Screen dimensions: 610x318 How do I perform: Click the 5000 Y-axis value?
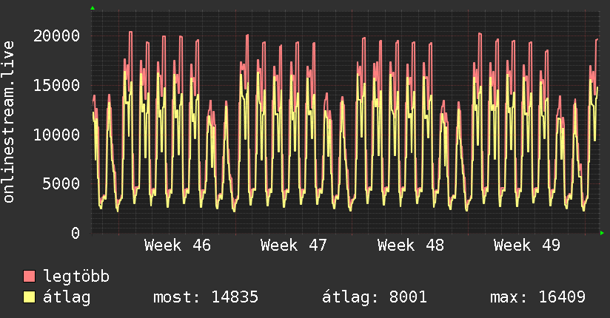61,183
